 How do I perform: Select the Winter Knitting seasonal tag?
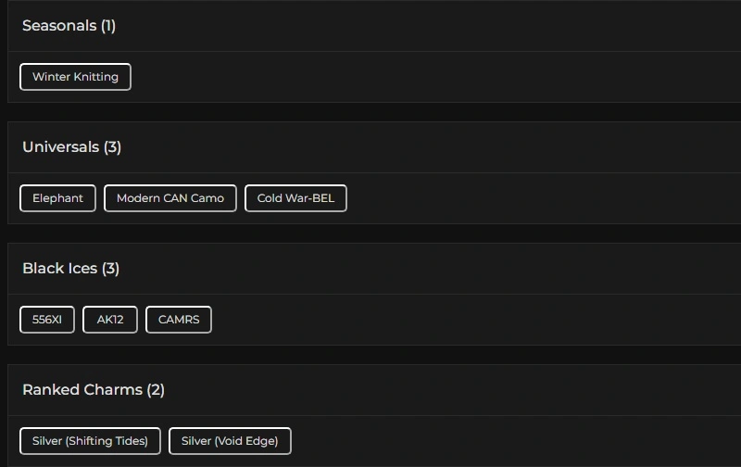(x=75, y=77)
